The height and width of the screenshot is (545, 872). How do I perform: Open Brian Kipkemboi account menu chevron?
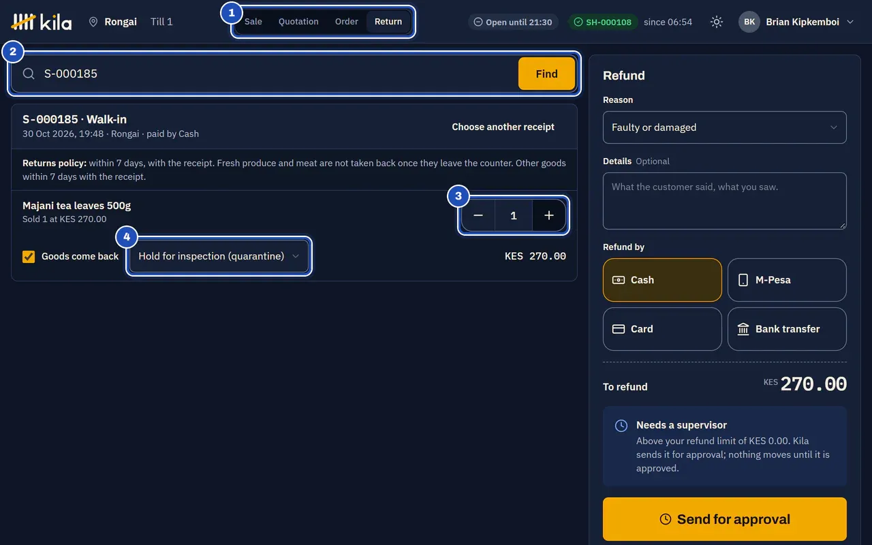850,22
